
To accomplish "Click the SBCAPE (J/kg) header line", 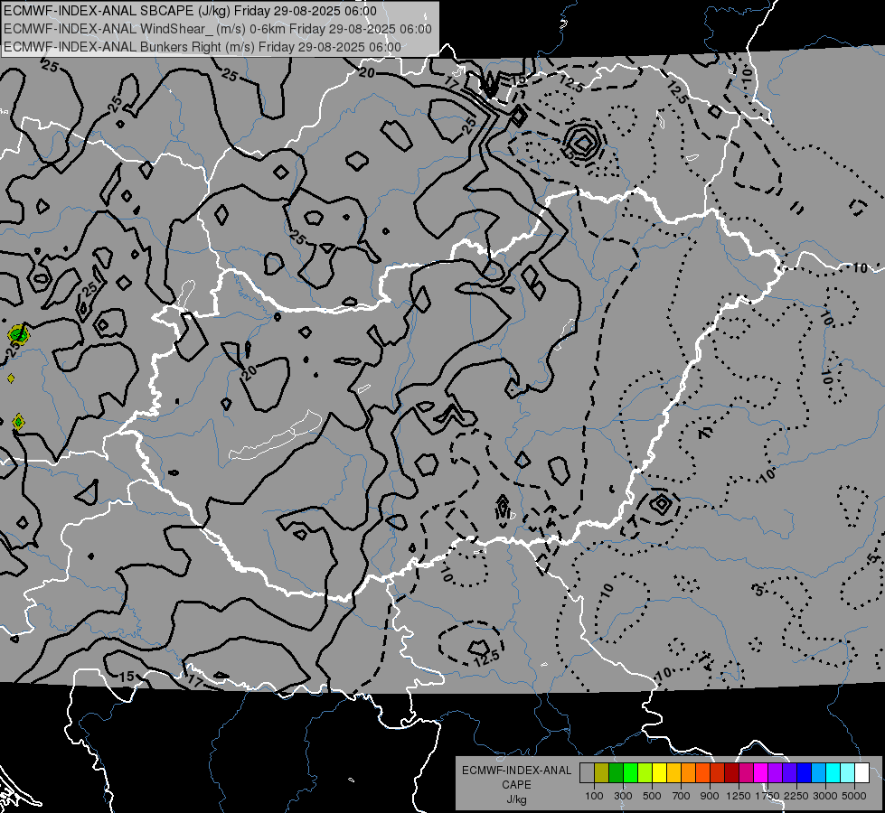I will click(190, 11).
